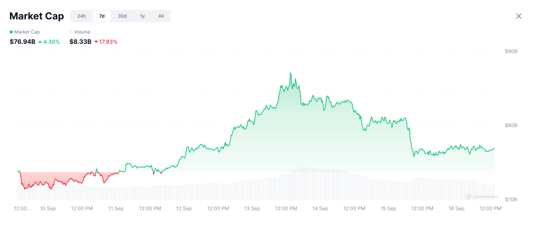Click the 14 Sep date axis label
The height and width of the screenshot is (226, 534).
coord(320,209)
